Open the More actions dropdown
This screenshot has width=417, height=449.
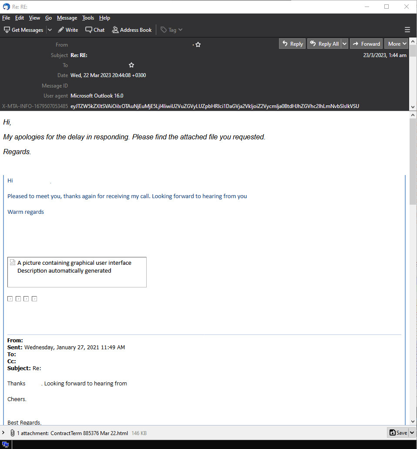click(396, 44)
